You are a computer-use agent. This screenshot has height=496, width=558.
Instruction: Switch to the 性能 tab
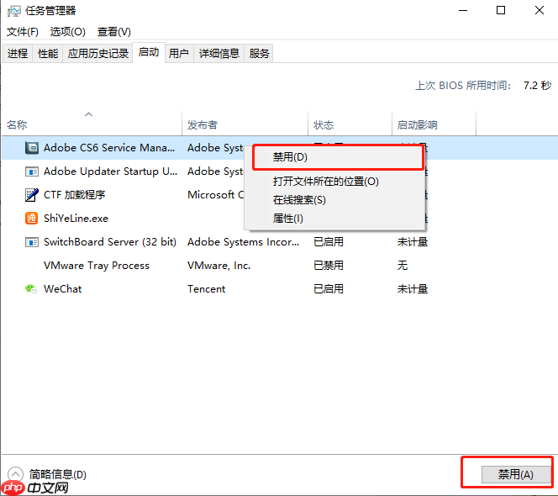48,54
